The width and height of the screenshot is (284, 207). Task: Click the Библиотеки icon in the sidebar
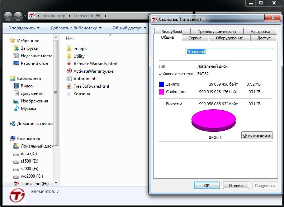(x=12, y=78)
